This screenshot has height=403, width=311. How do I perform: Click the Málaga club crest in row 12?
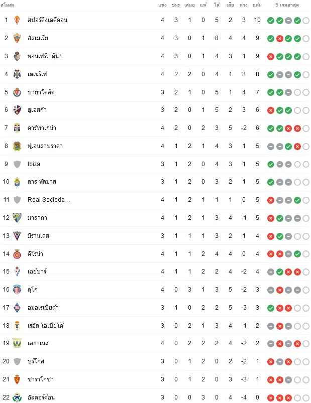17,218
